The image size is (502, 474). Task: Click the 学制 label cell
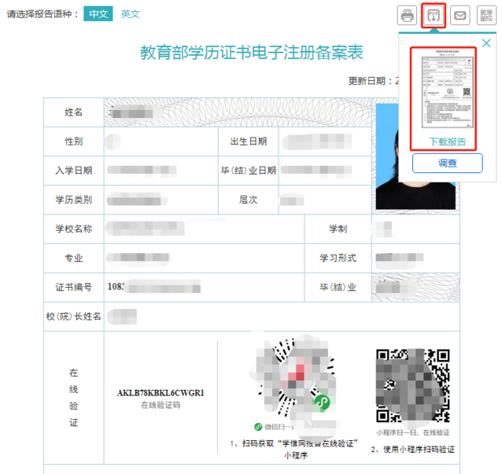338,229
